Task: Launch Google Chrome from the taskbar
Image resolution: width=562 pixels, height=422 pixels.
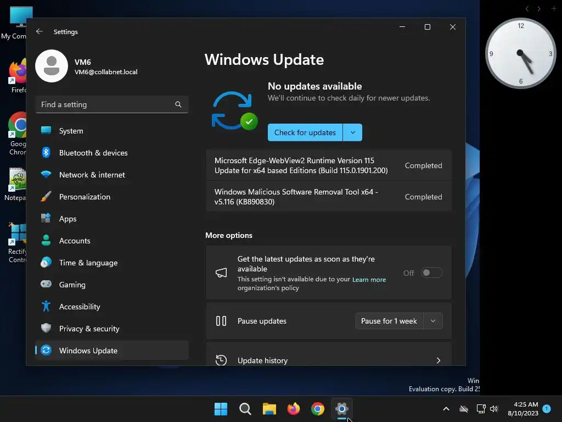Action: pos(318,409)
